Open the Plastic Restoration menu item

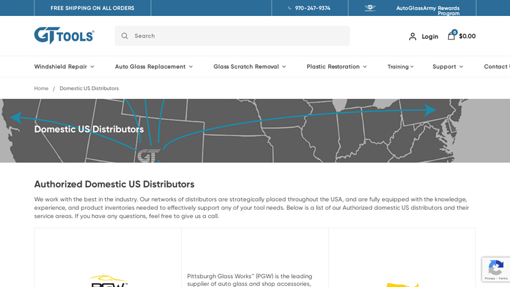(333, 67)
